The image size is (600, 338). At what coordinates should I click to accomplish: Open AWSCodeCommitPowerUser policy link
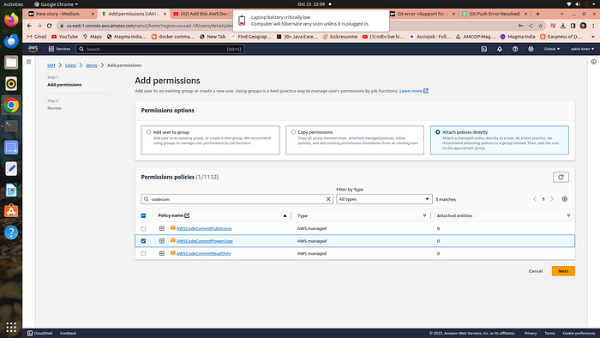[x=204, y=241]
